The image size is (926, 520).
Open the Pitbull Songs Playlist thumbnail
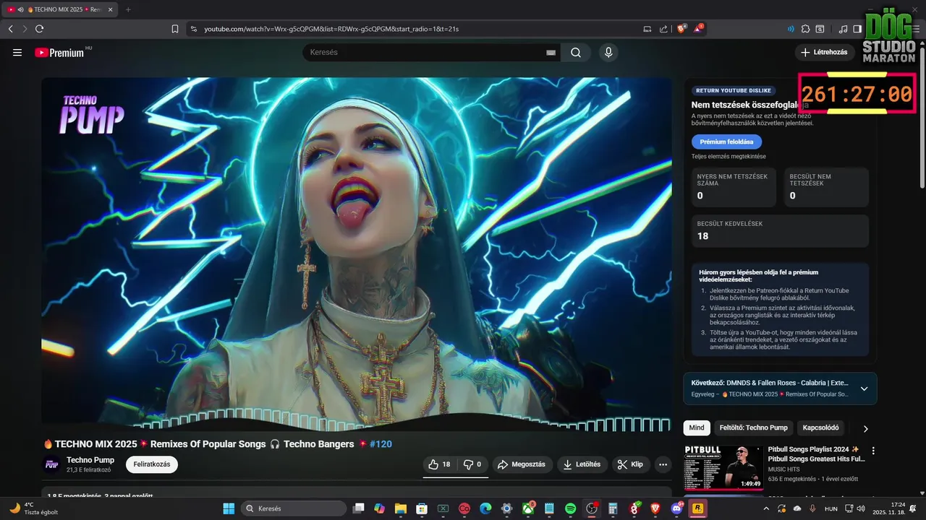point(723,467)
